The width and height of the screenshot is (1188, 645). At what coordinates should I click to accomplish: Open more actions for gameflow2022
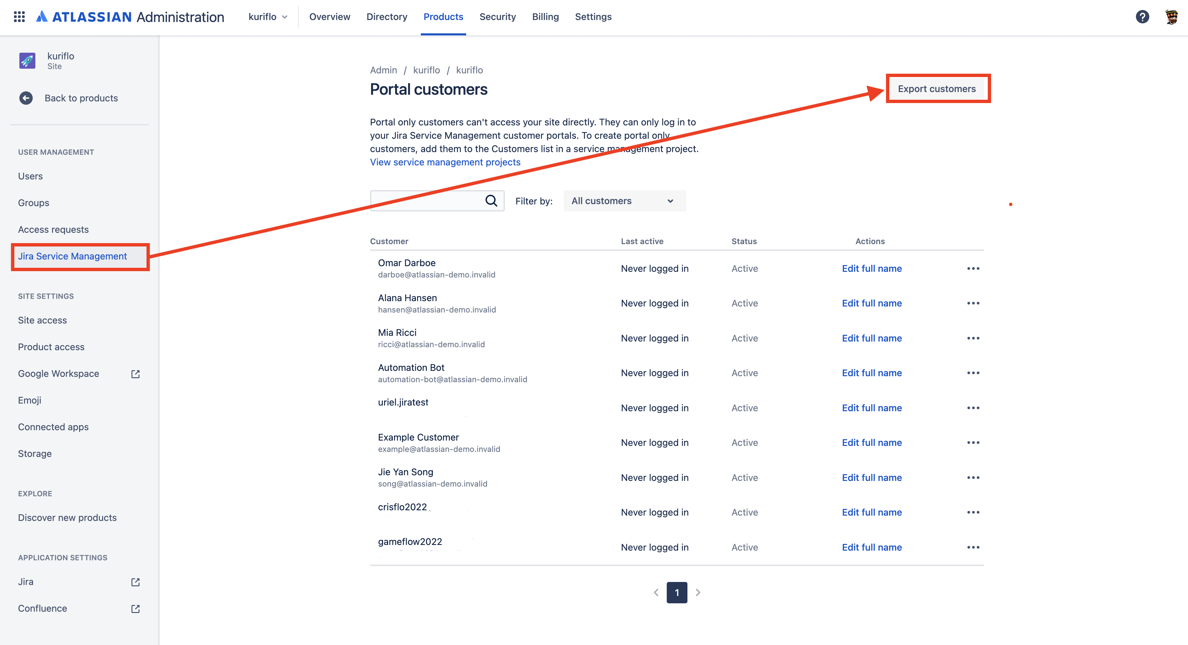click(x=973, y=547)
